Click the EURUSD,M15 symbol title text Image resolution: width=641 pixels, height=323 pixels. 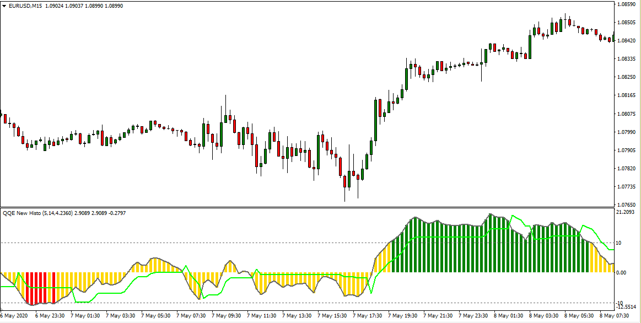[26, 6]
